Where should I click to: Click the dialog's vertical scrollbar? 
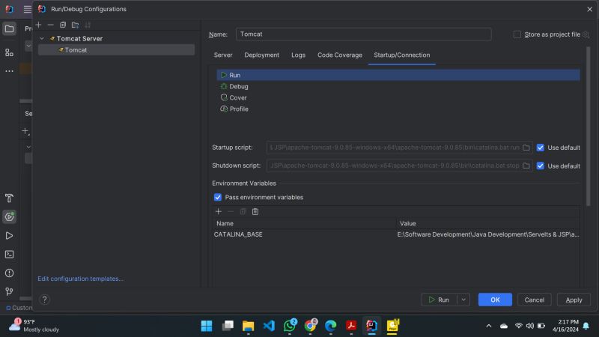[x=589, y=126]
